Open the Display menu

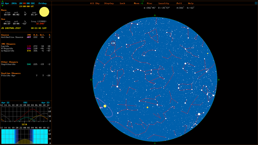[x=109, y=3]
